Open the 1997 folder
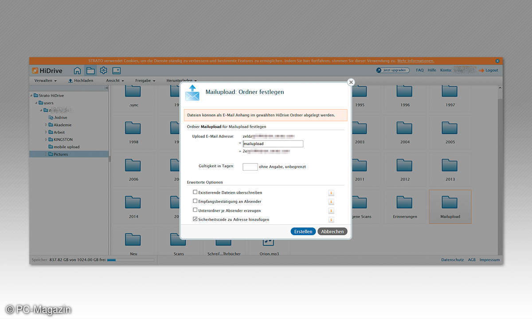 (x=450, y=97)
